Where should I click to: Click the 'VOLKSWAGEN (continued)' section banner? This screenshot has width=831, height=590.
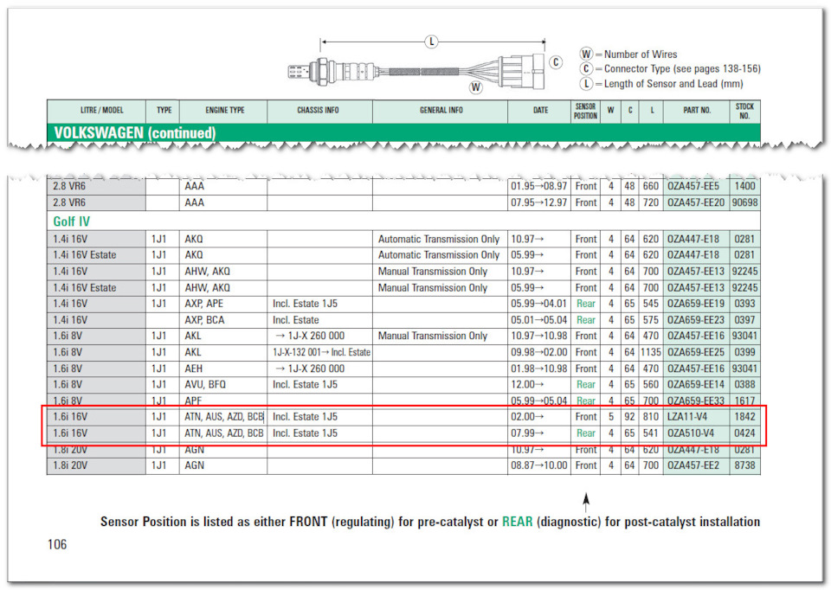coord(403,132)
